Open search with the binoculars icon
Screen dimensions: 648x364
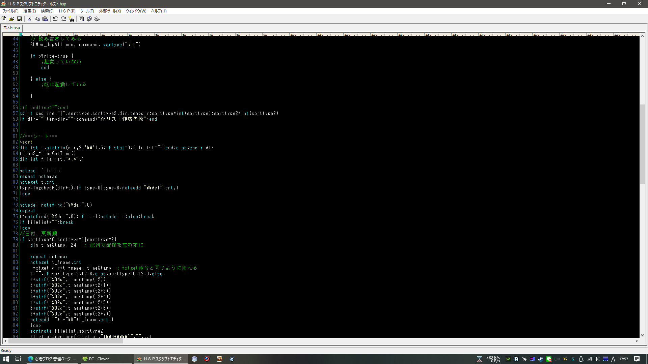[x=71, y=19]
